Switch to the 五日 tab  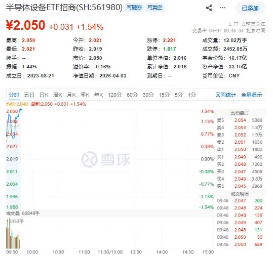coord(29,95)
